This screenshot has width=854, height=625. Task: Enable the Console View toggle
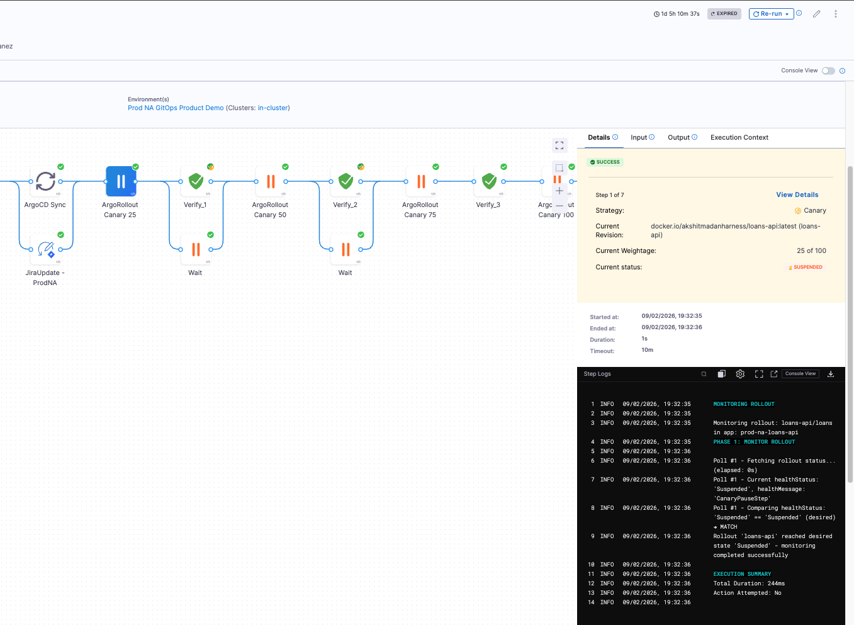point(828,70)
